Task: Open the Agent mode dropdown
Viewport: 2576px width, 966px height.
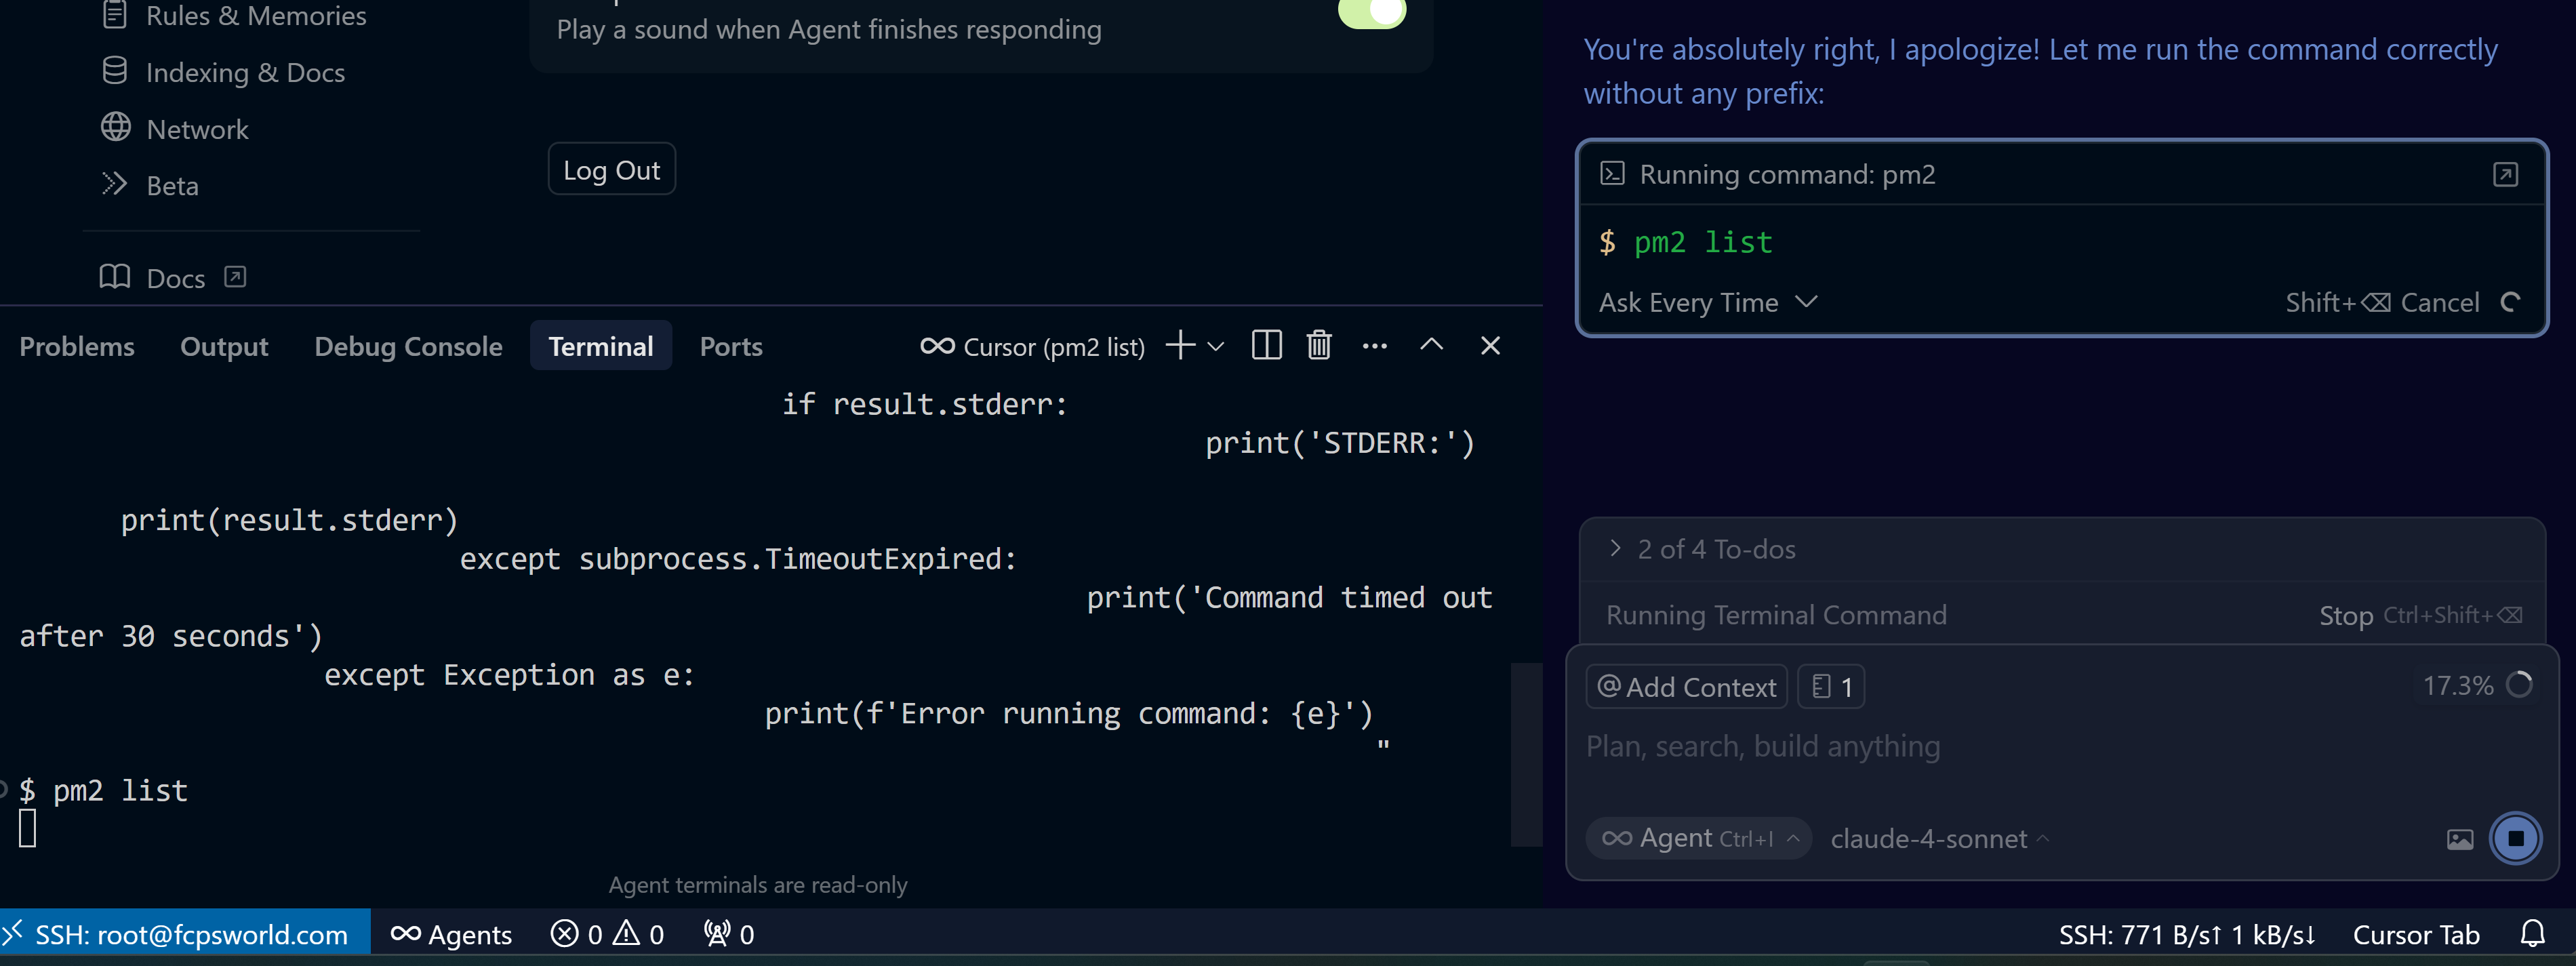Action: [x=1698, y=839]
